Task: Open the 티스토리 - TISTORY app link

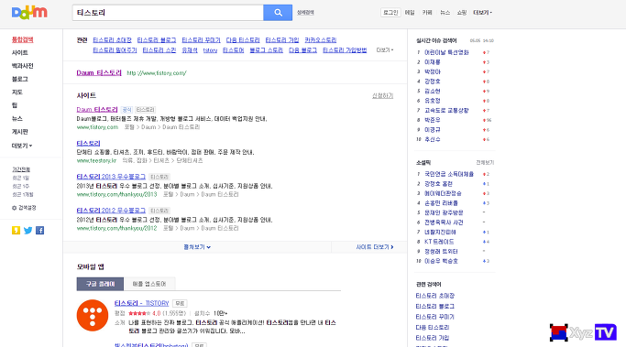Action: (x=142, y=303)
